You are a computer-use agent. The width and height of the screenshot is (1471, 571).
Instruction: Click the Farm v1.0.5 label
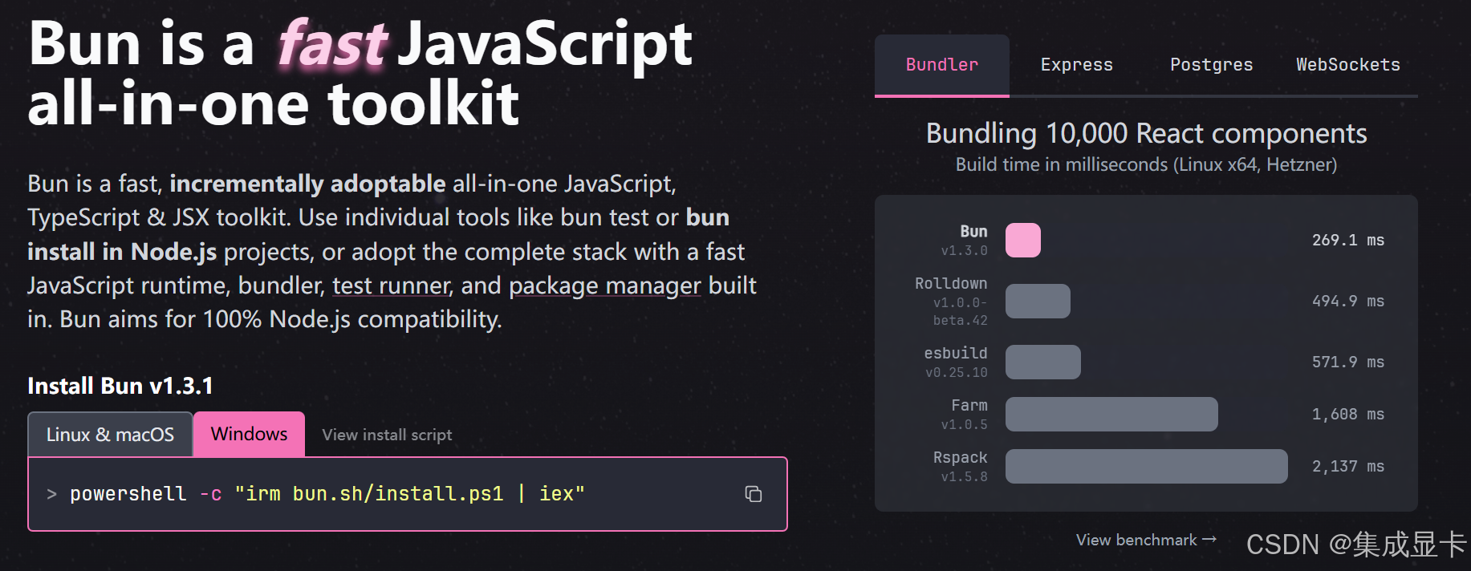pyautogui.click(x=965, y=415)
